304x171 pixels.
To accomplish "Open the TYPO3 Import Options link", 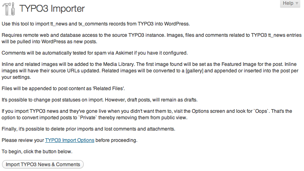I will pos(69,140).
